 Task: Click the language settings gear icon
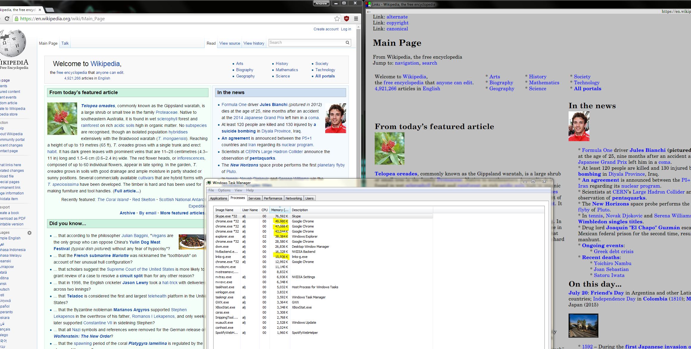click(29, 233)
